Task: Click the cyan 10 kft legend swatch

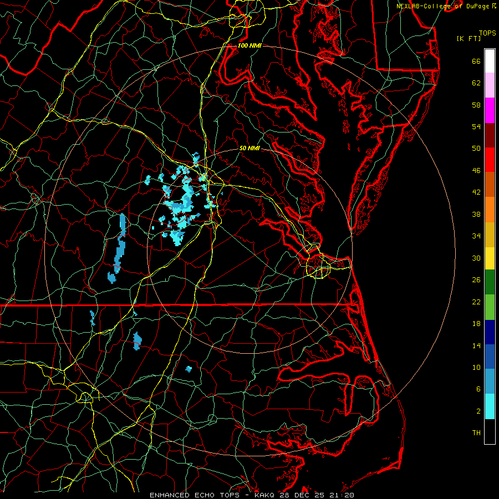Action: [x=490, y=406]
